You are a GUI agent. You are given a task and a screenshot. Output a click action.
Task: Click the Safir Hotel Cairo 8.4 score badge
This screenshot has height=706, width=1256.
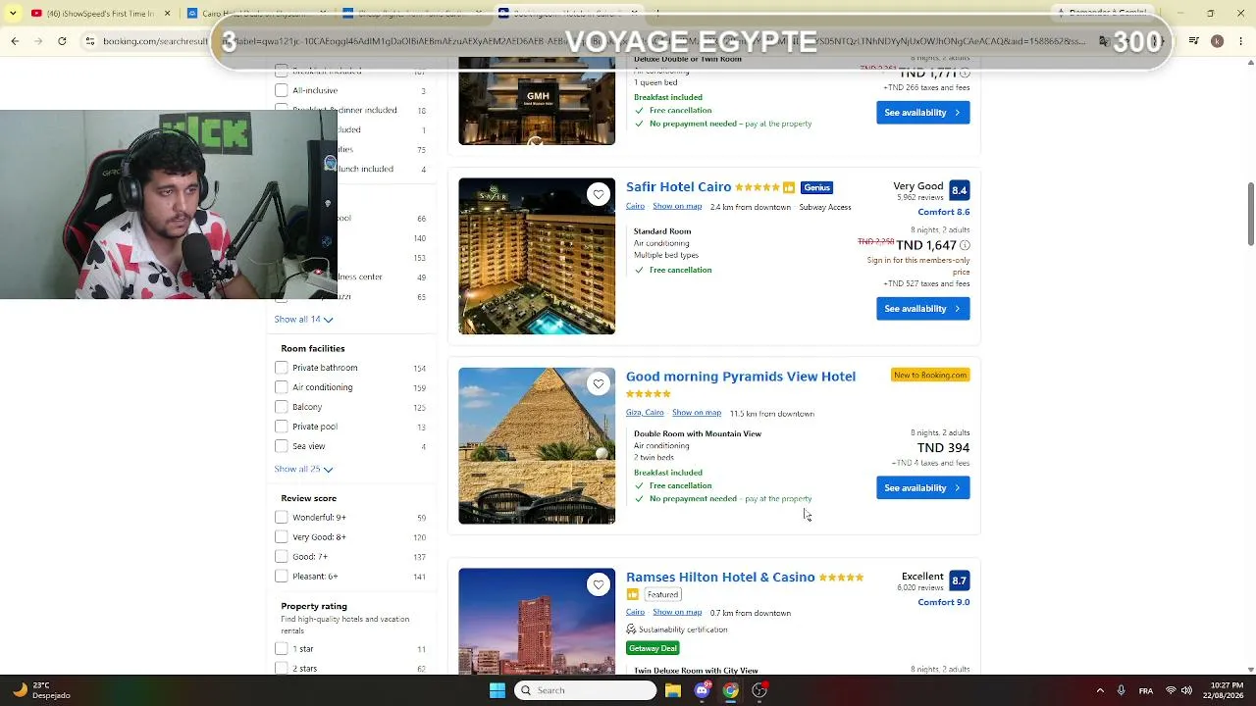tap(959, 190)
